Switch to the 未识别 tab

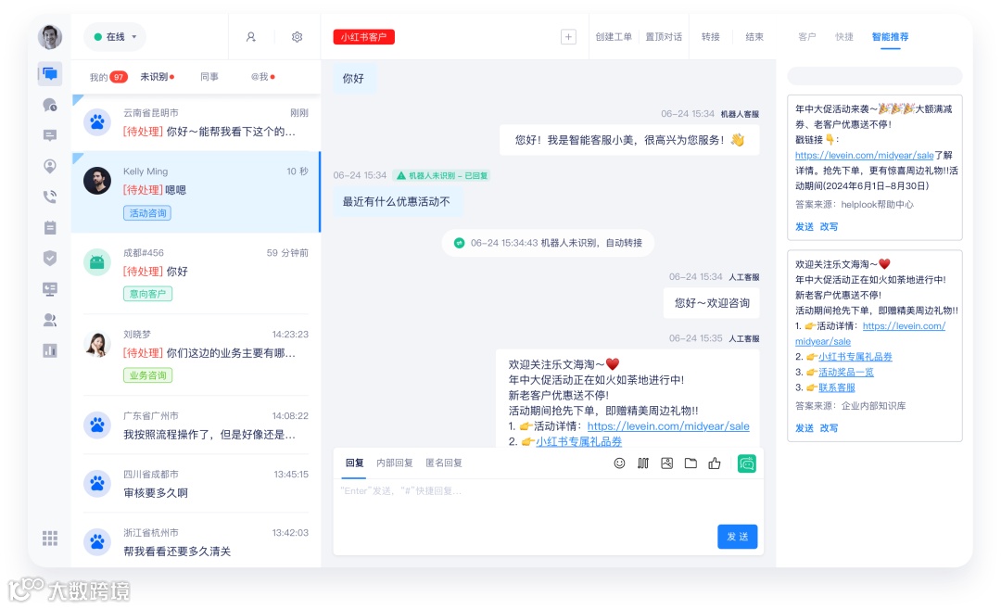coord(157,77)
